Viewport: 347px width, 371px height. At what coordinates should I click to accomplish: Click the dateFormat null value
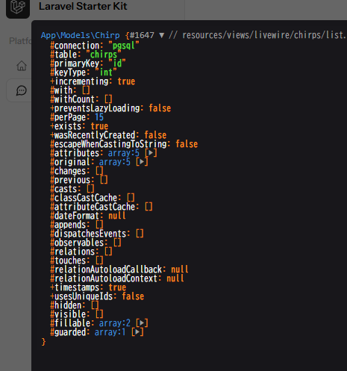click(x=117, y=216)
